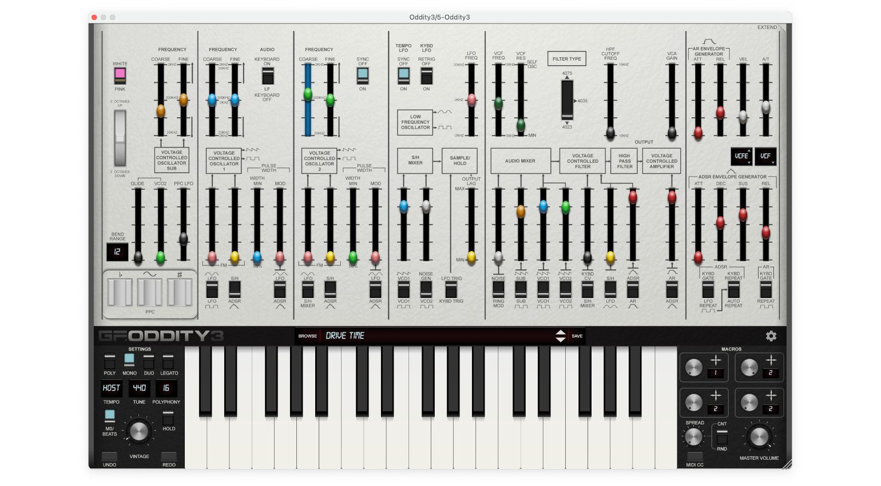
Task: Open the Tune 440 display
Action: coord(139,388)
